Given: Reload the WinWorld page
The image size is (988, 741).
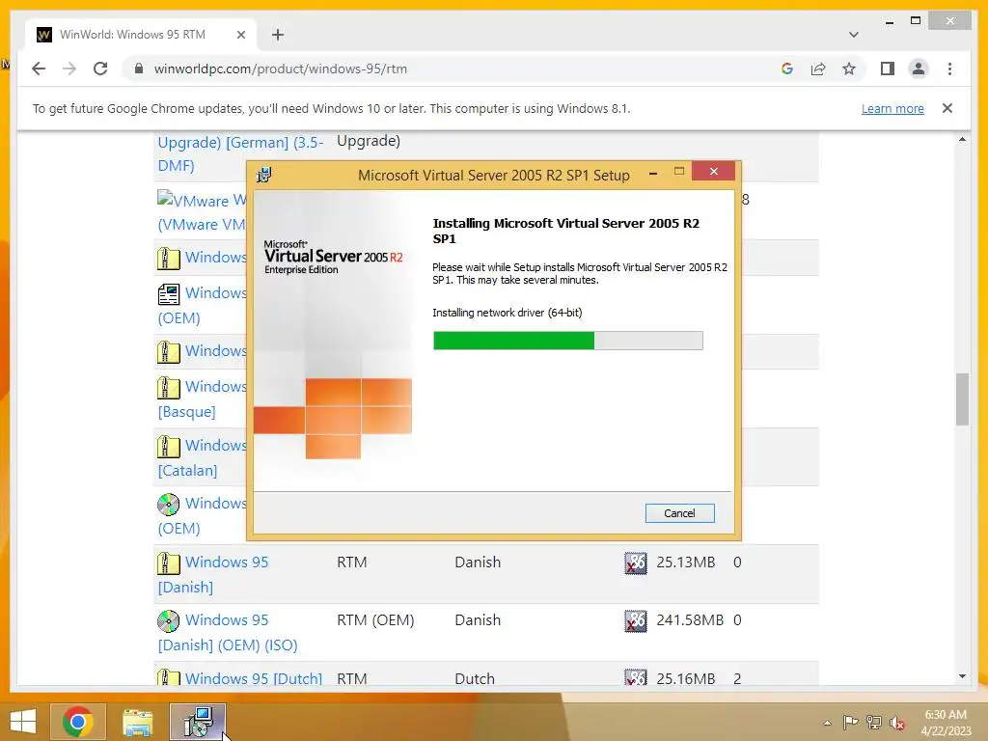Looking at the screenshot, I should 100,69.
